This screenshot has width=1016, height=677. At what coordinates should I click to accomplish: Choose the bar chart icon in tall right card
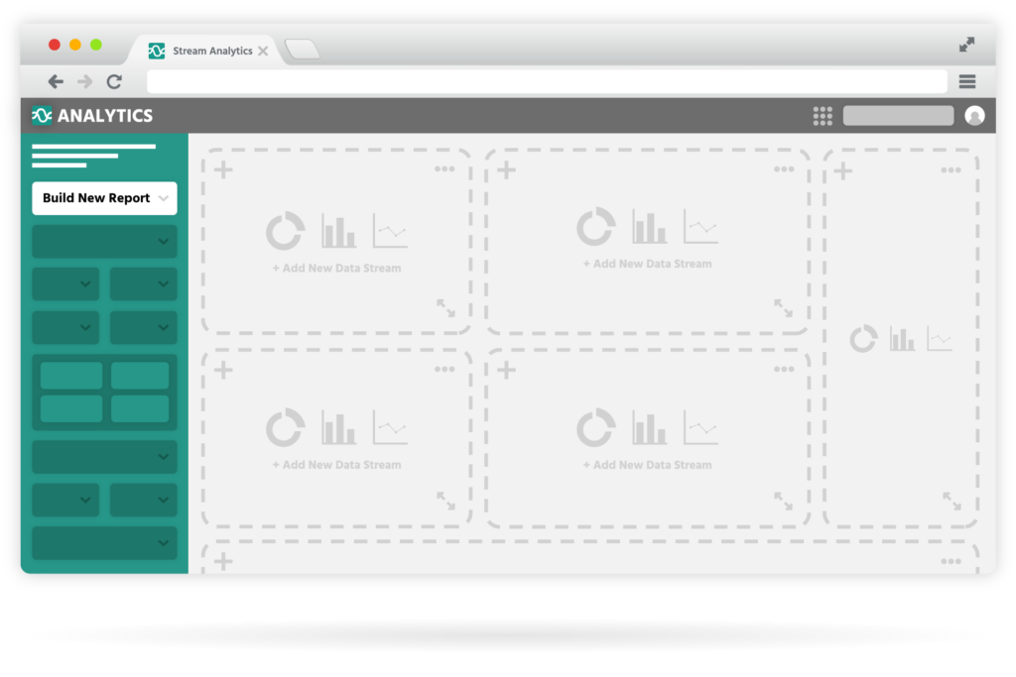(902, 339)
